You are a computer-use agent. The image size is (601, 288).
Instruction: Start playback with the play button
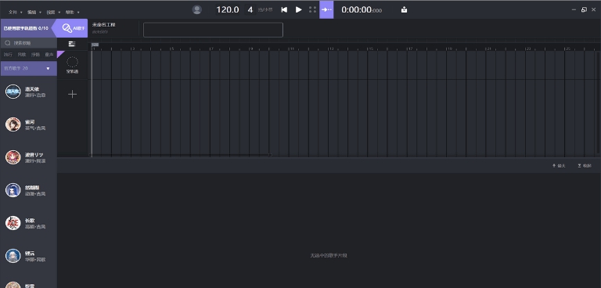click(299, 9)
